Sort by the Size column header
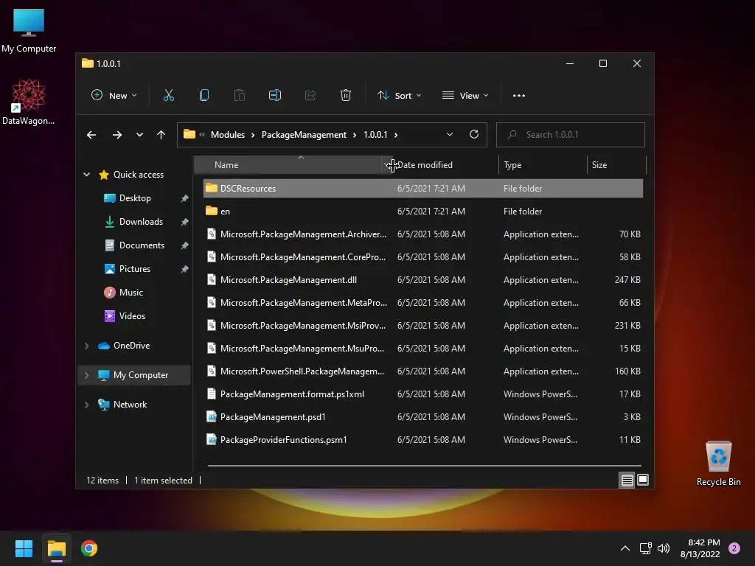This screenshot has height=566, width=755. (616, 164)
